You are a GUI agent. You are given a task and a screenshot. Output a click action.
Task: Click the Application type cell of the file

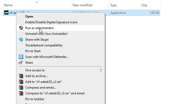[x=118, y=13]
